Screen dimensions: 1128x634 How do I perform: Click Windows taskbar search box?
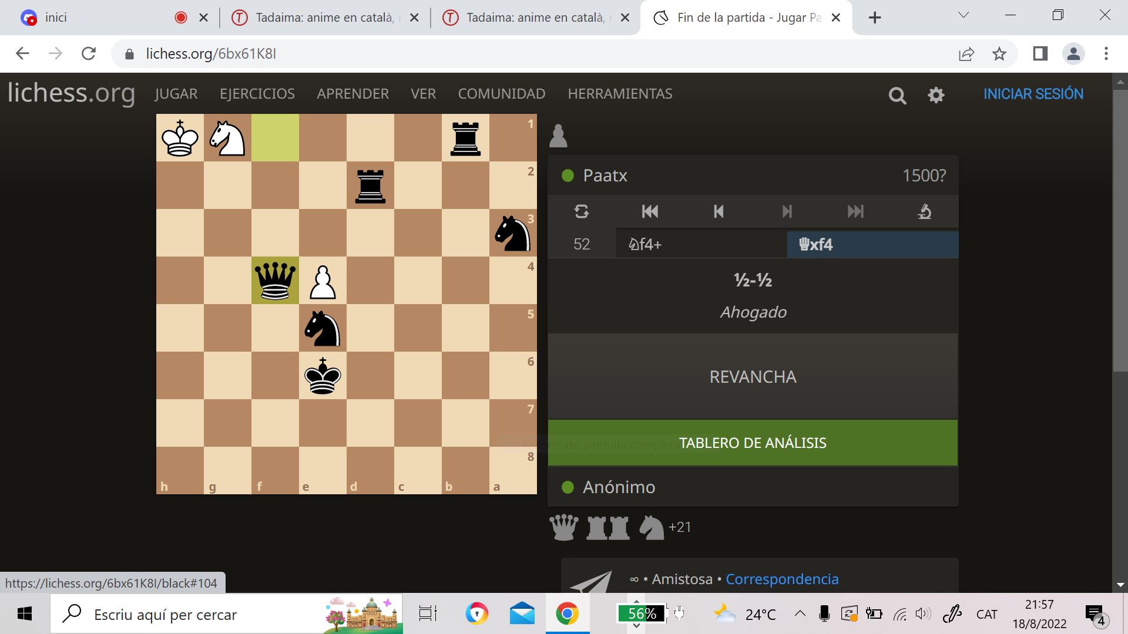tap(226, 614)
